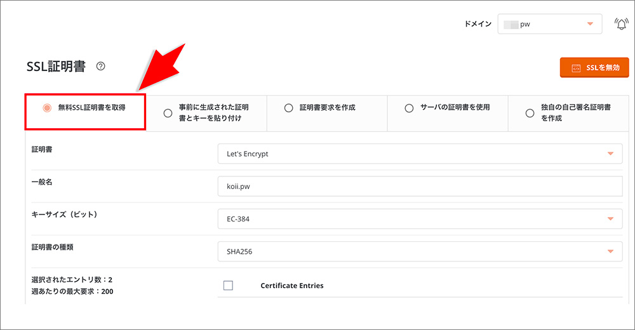Viewport: 635px width, 330px height.
Task: Click the ドメイン label text
Action: point(478,24)
